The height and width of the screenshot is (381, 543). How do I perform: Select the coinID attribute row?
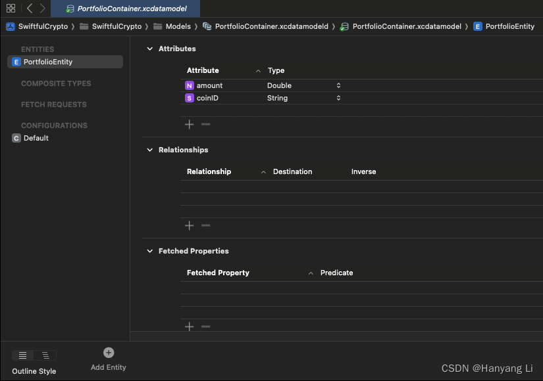(361, 98)
